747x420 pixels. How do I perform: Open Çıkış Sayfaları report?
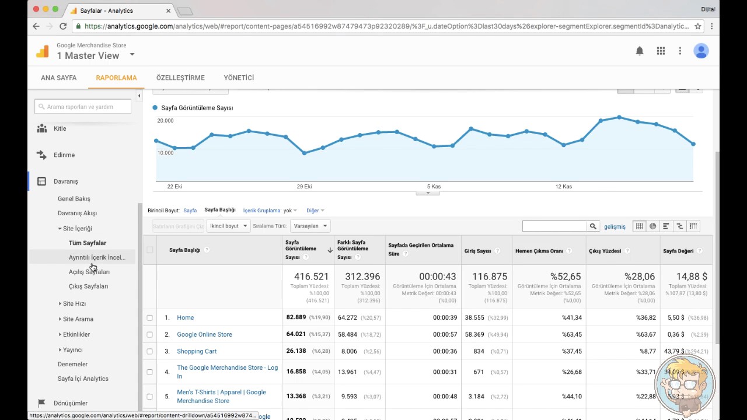click(88, 286)
